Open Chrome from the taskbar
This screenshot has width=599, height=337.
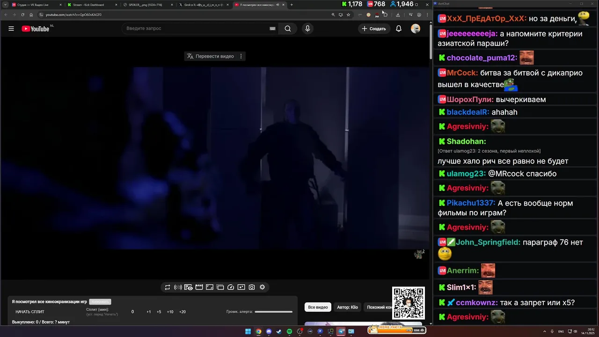[x=258, y=331]
